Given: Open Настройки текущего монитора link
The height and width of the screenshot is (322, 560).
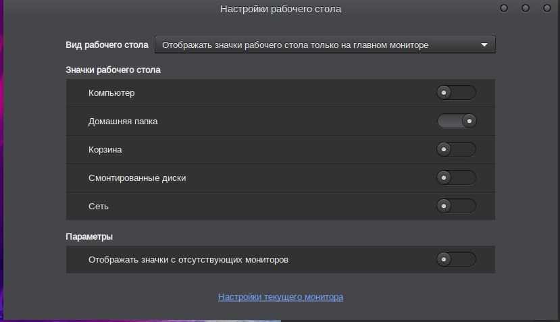Looking at the screenshot, I should 281,297.
